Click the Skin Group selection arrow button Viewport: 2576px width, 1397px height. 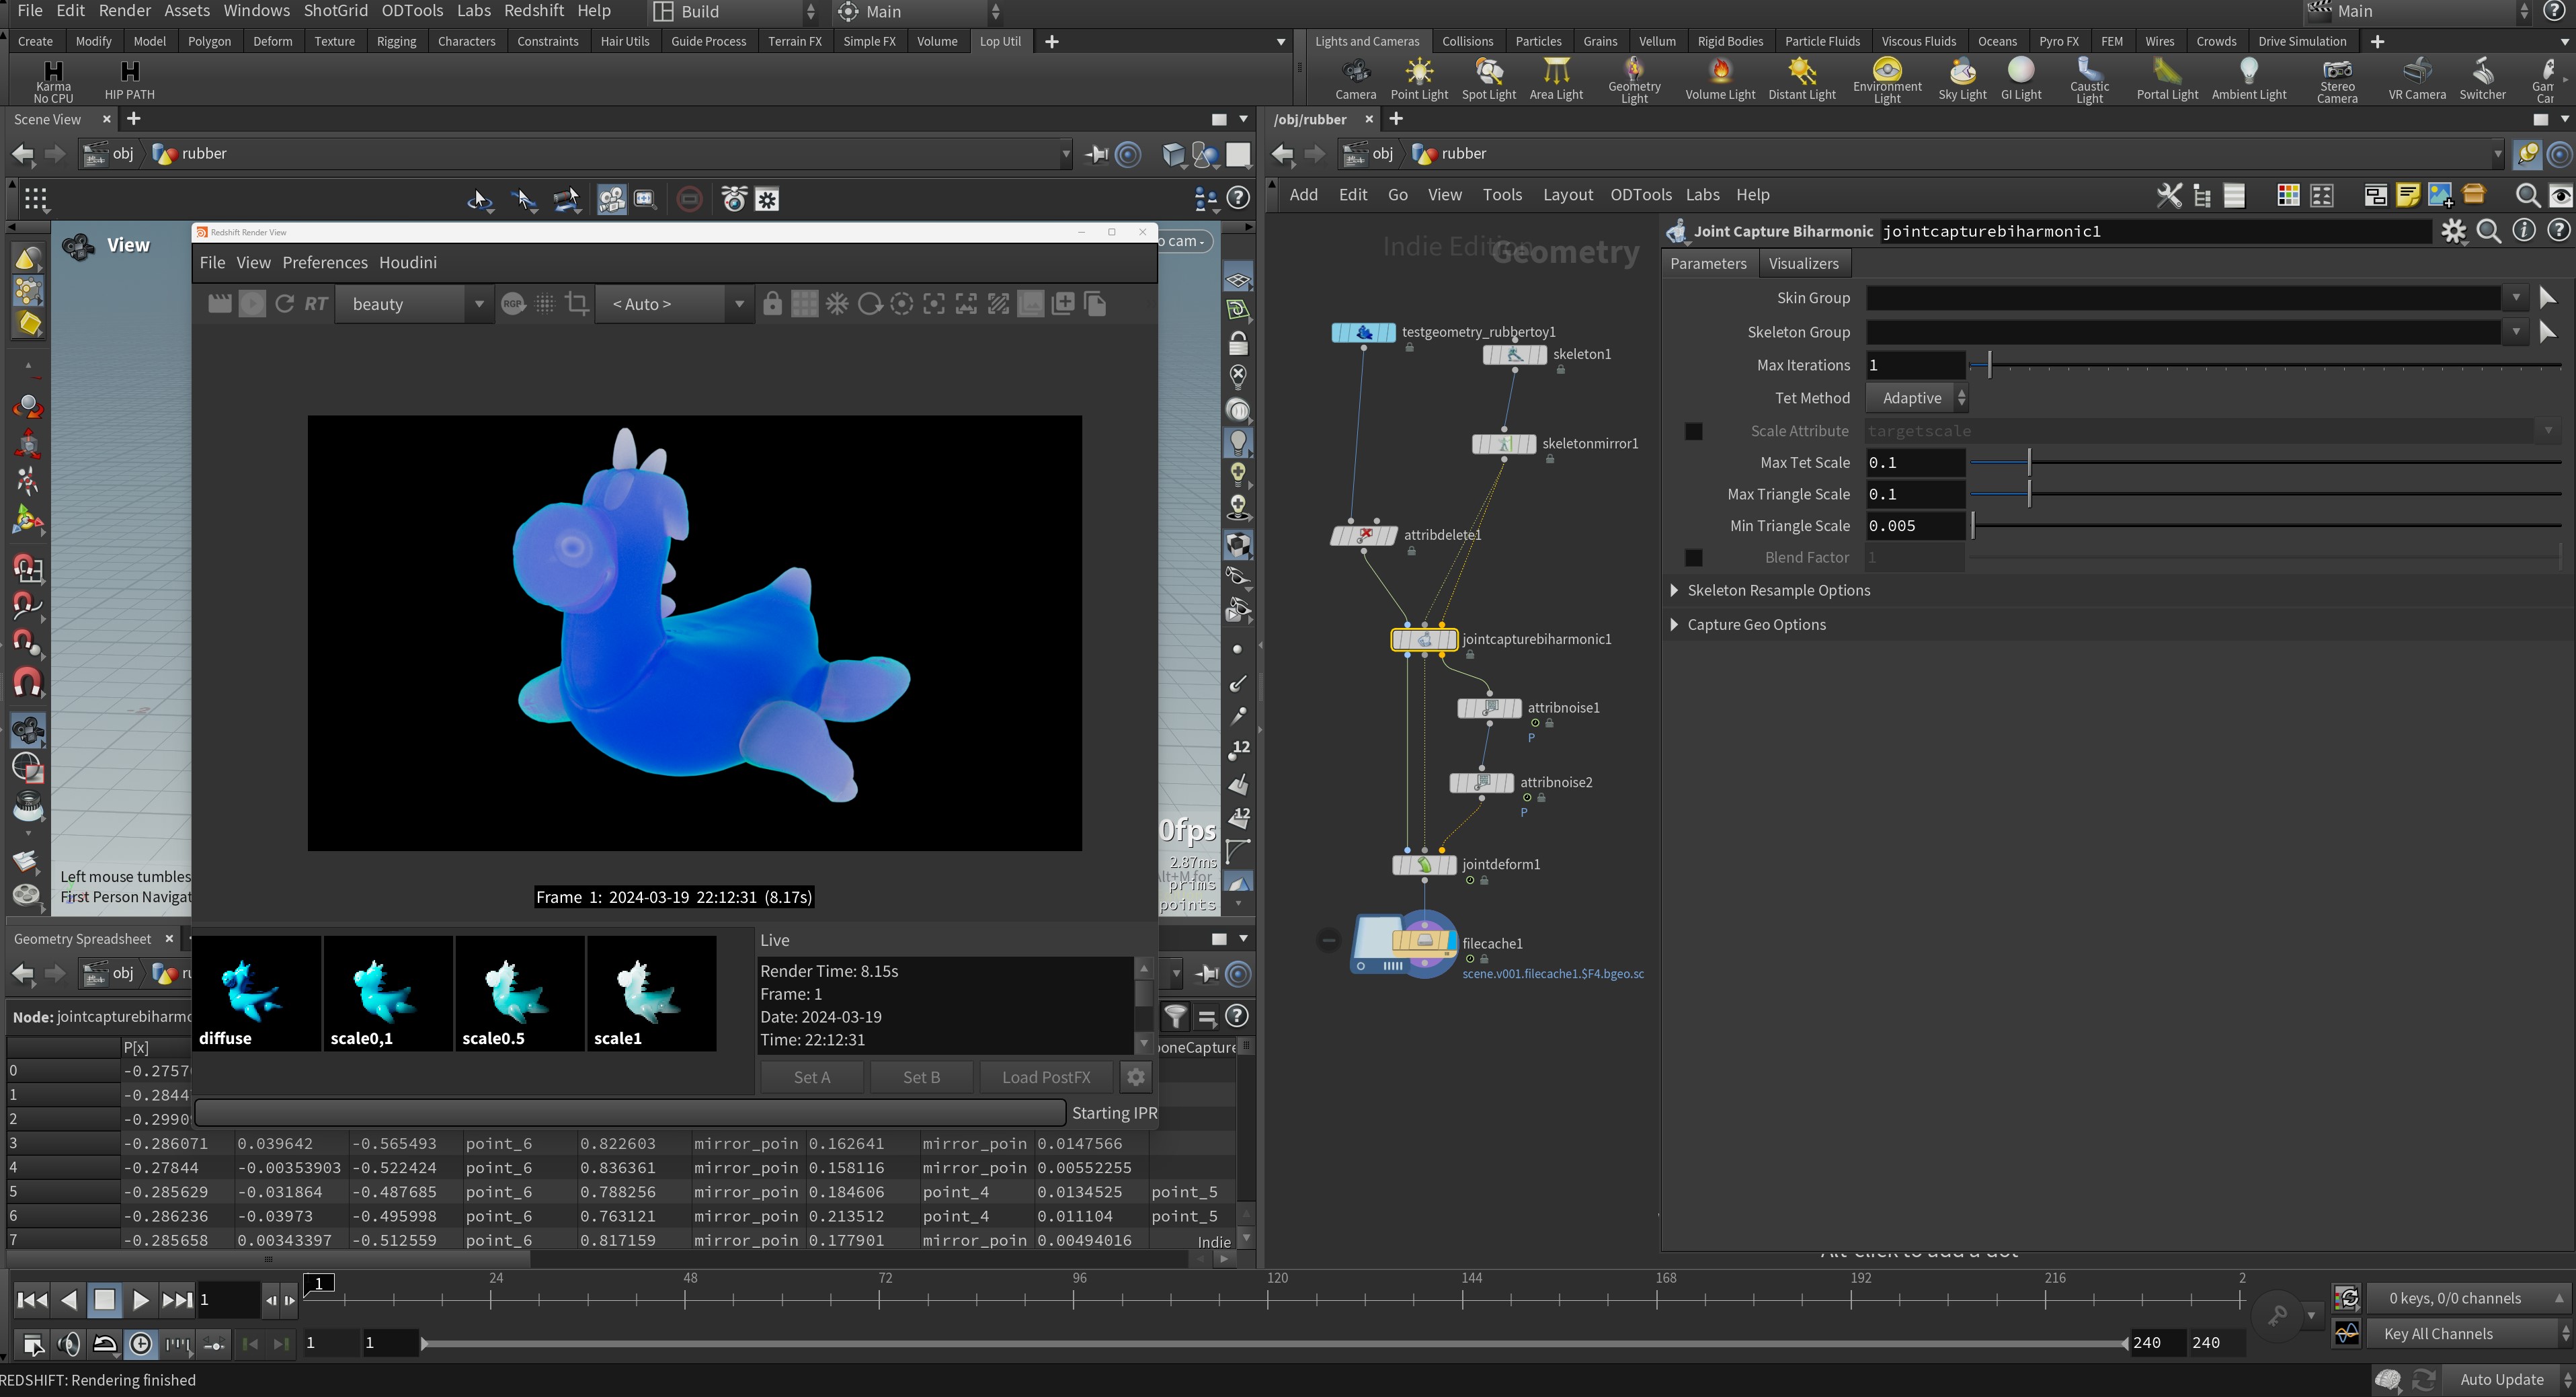click(2548, 298)
